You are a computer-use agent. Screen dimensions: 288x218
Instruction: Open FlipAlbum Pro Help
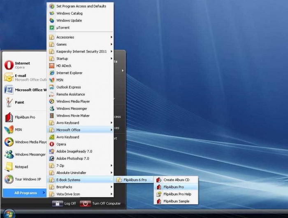177,194
